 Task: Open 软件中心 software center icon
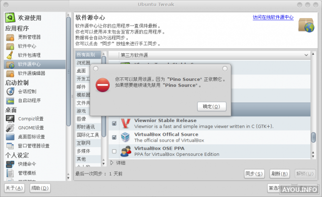click(10, 46)
